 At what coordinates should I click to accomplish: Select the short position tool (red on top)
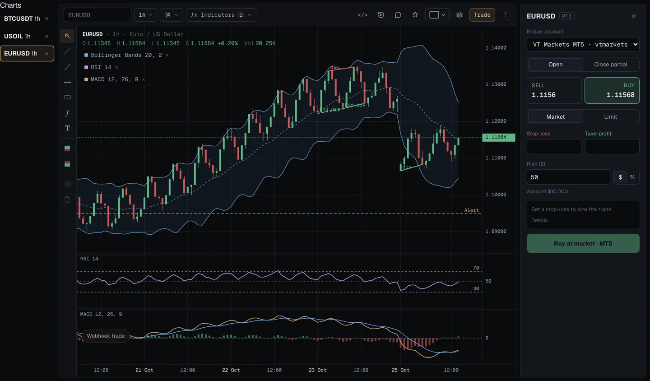(67, 164)
